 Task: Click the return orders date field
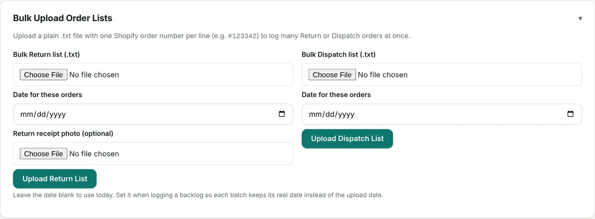point(153,114)
